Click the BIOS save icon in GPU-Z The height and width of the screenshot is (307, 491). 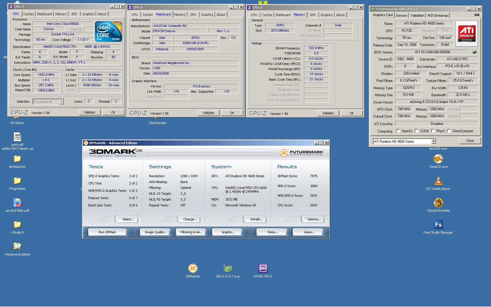pos(474,52)
